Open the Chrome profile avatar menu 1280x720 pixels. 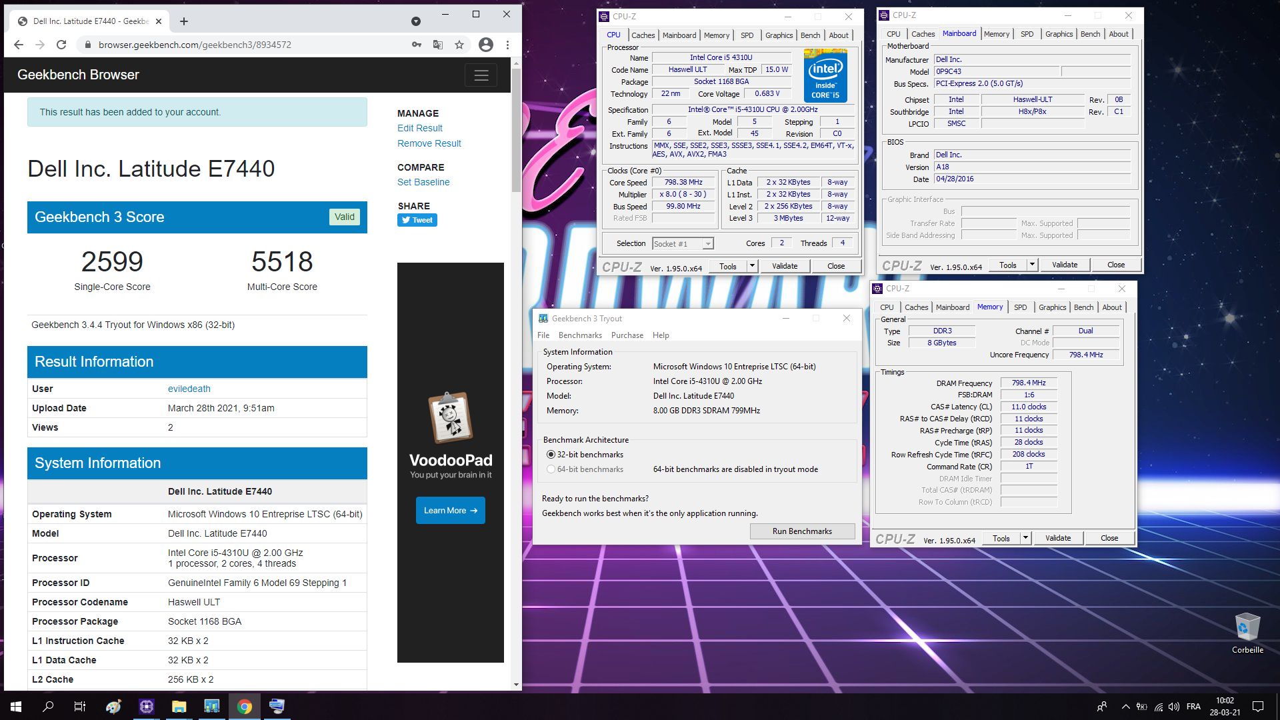click(x=486, y=45)
